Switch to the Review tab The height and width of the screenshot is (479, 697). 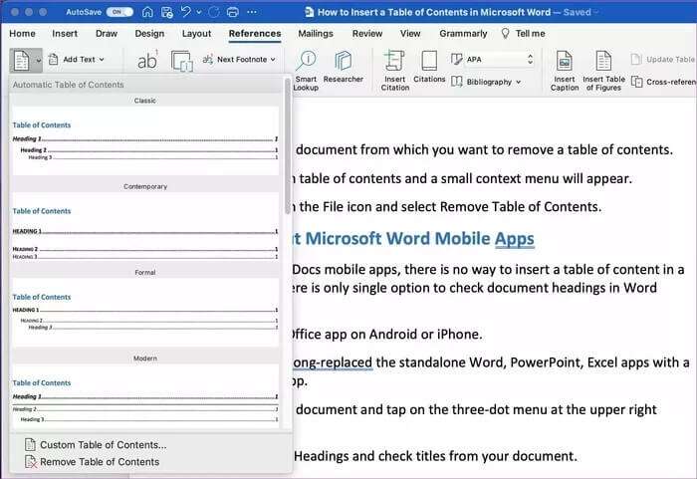point(367,33)
